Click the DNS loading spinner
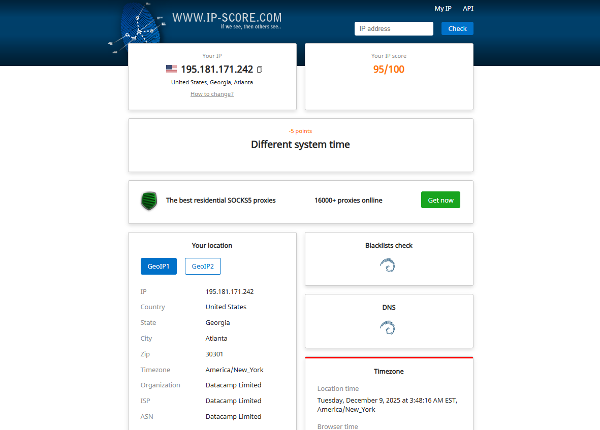600x430 pixels. click(x=388, y=327)
